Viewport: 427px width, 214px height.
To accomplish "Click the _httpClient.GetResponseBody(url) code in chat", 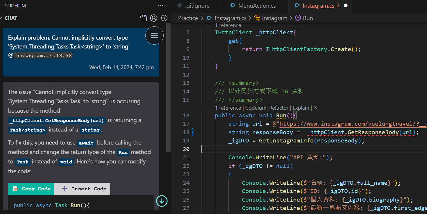I will [x=57, y=121].
